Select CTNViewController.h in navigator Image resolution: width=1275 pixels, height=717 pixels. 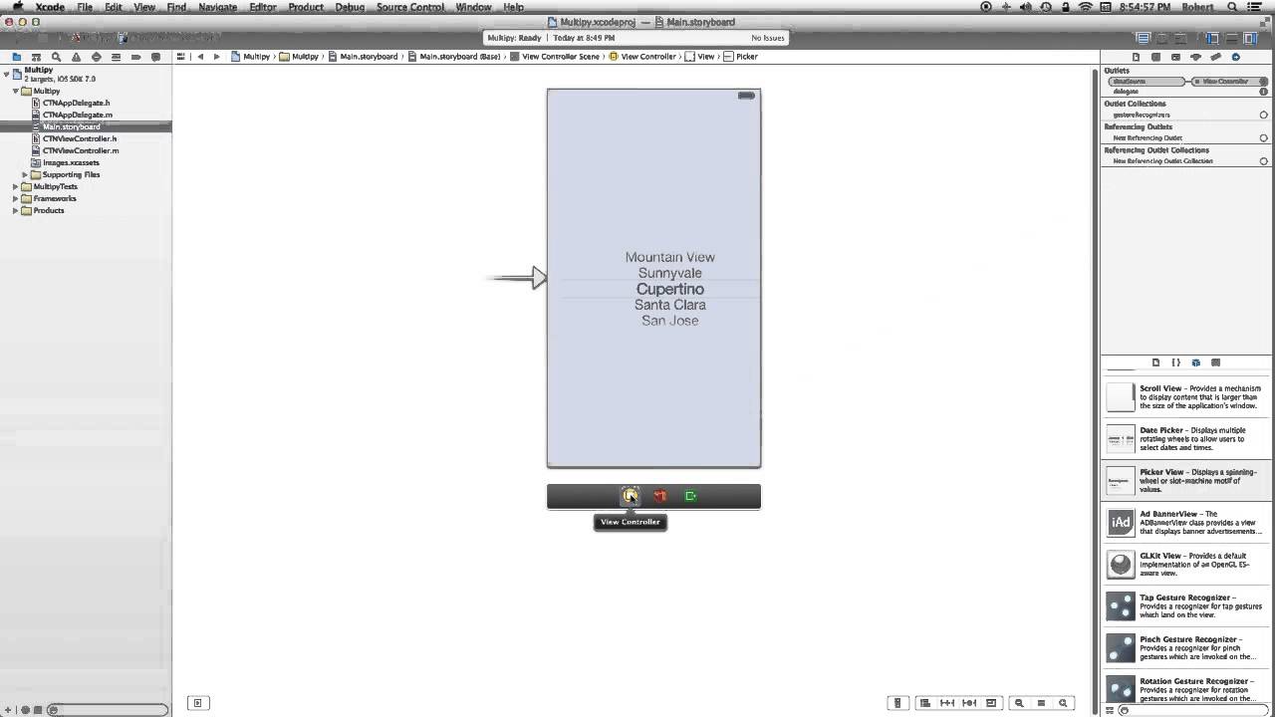tap(79, 138)
